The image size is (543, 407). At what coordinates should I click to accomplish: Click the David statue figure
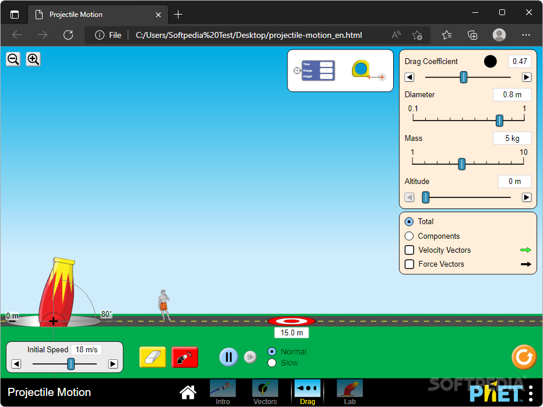(x=164, y=305)
